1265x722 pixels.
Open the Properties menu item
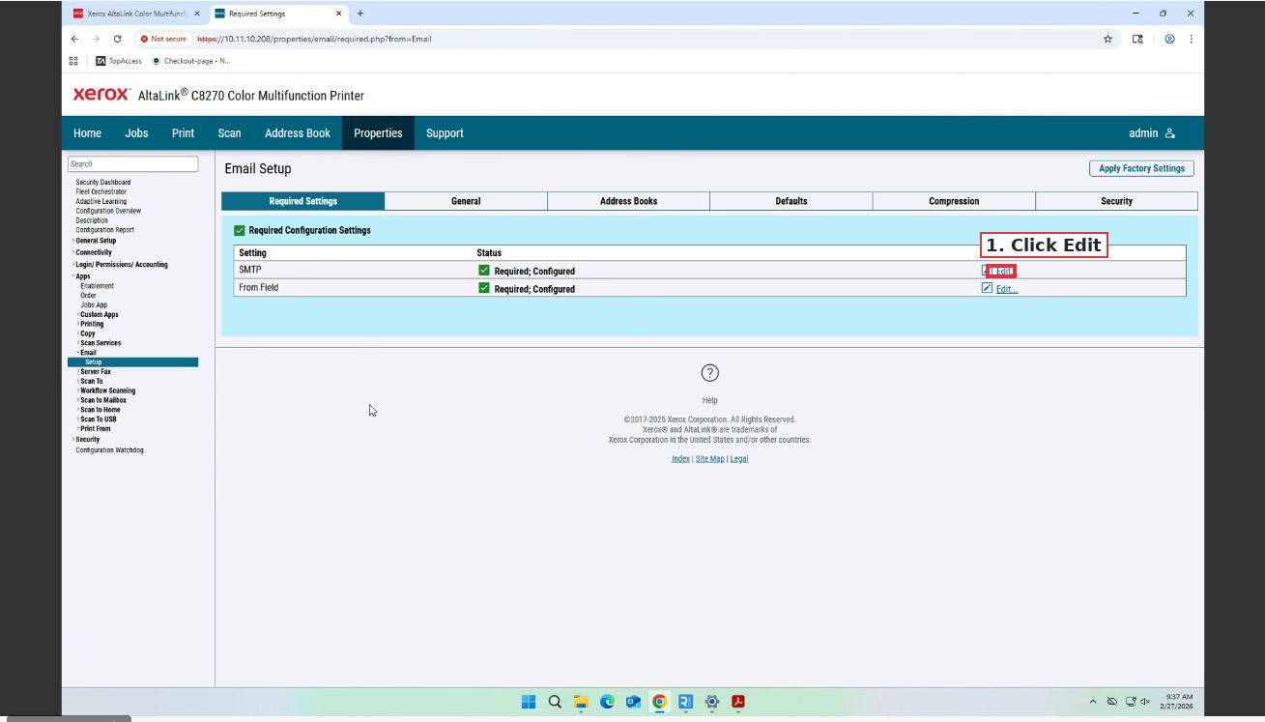point(378,132)
